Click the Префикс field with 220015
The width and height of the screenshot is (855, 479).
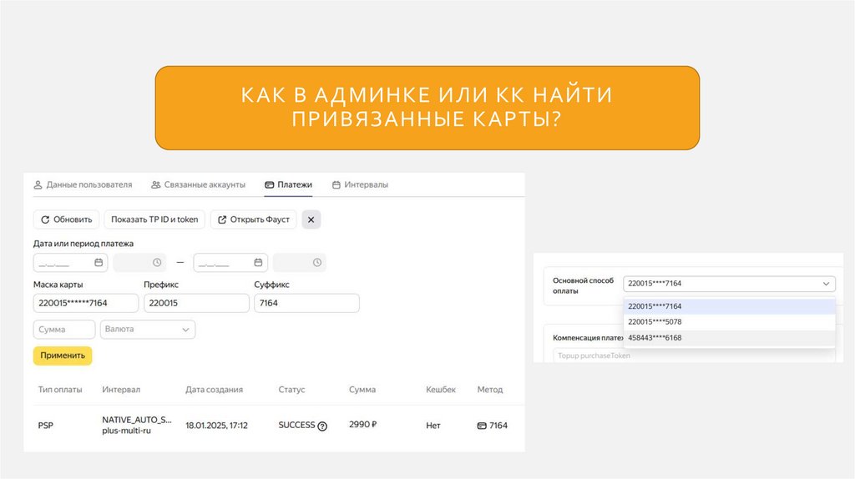point(196,303)
